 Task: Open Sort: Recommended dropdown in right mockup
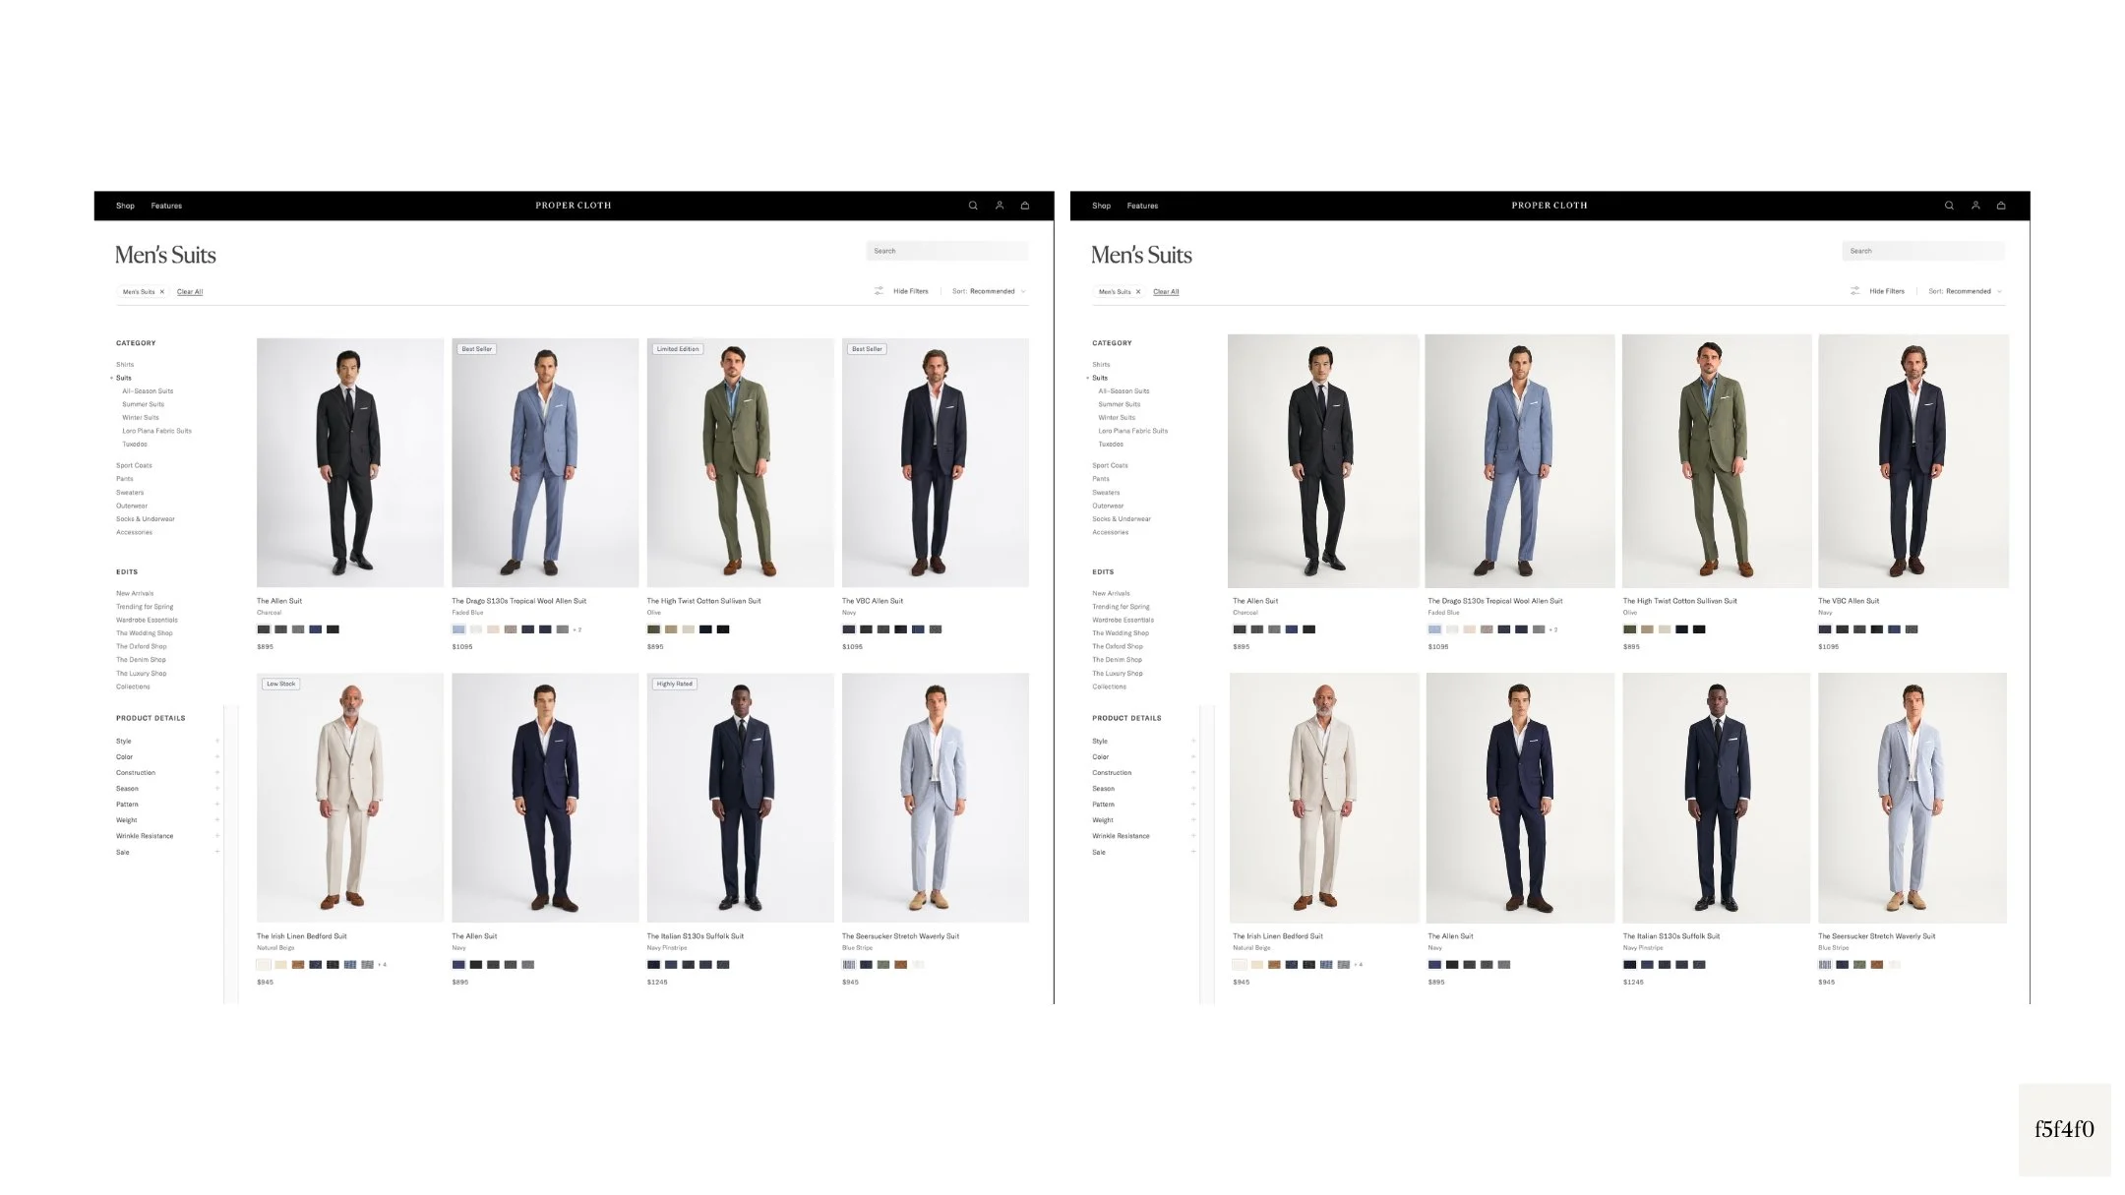point(1964,291)
